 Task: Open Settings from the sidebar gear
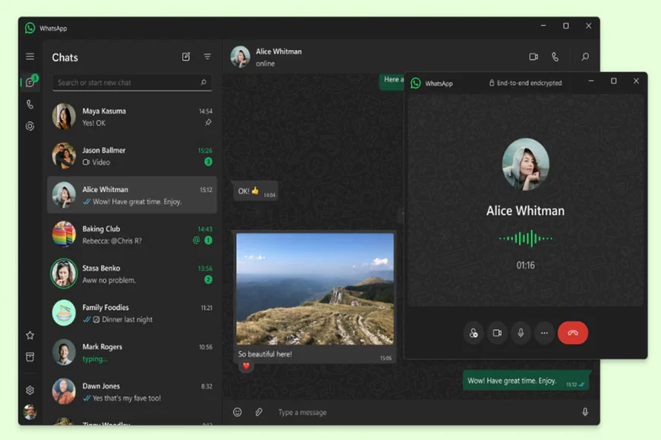click(x=29, y=390)
